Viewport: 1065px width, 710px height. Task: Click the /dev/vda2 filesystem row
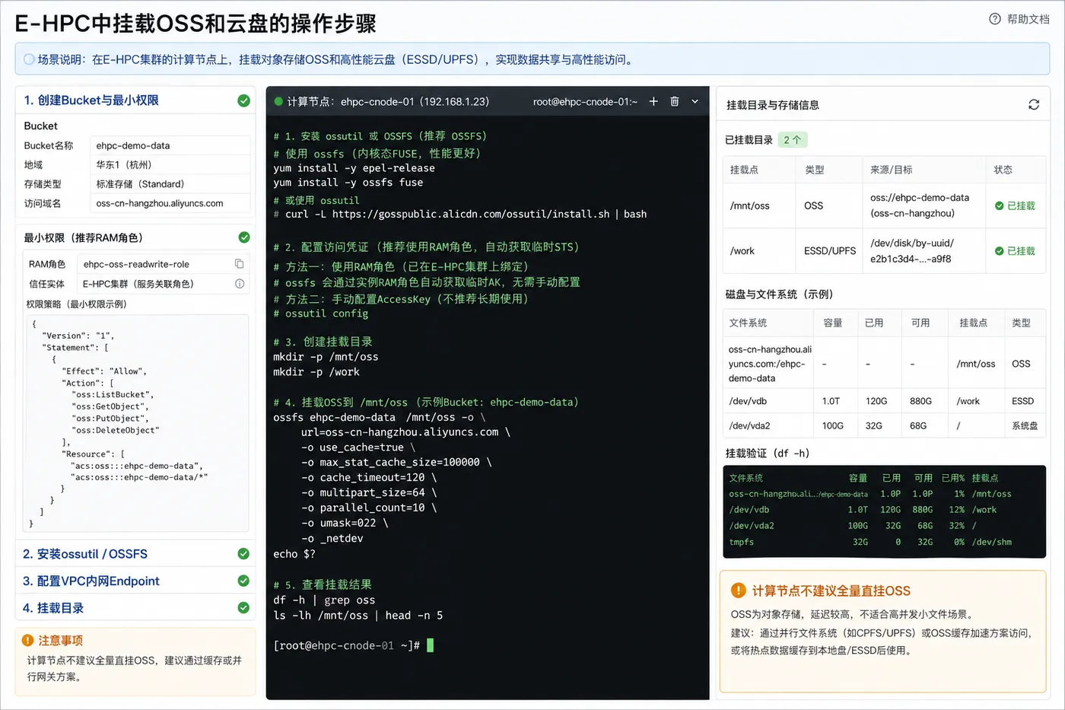[x=884, y=425]
